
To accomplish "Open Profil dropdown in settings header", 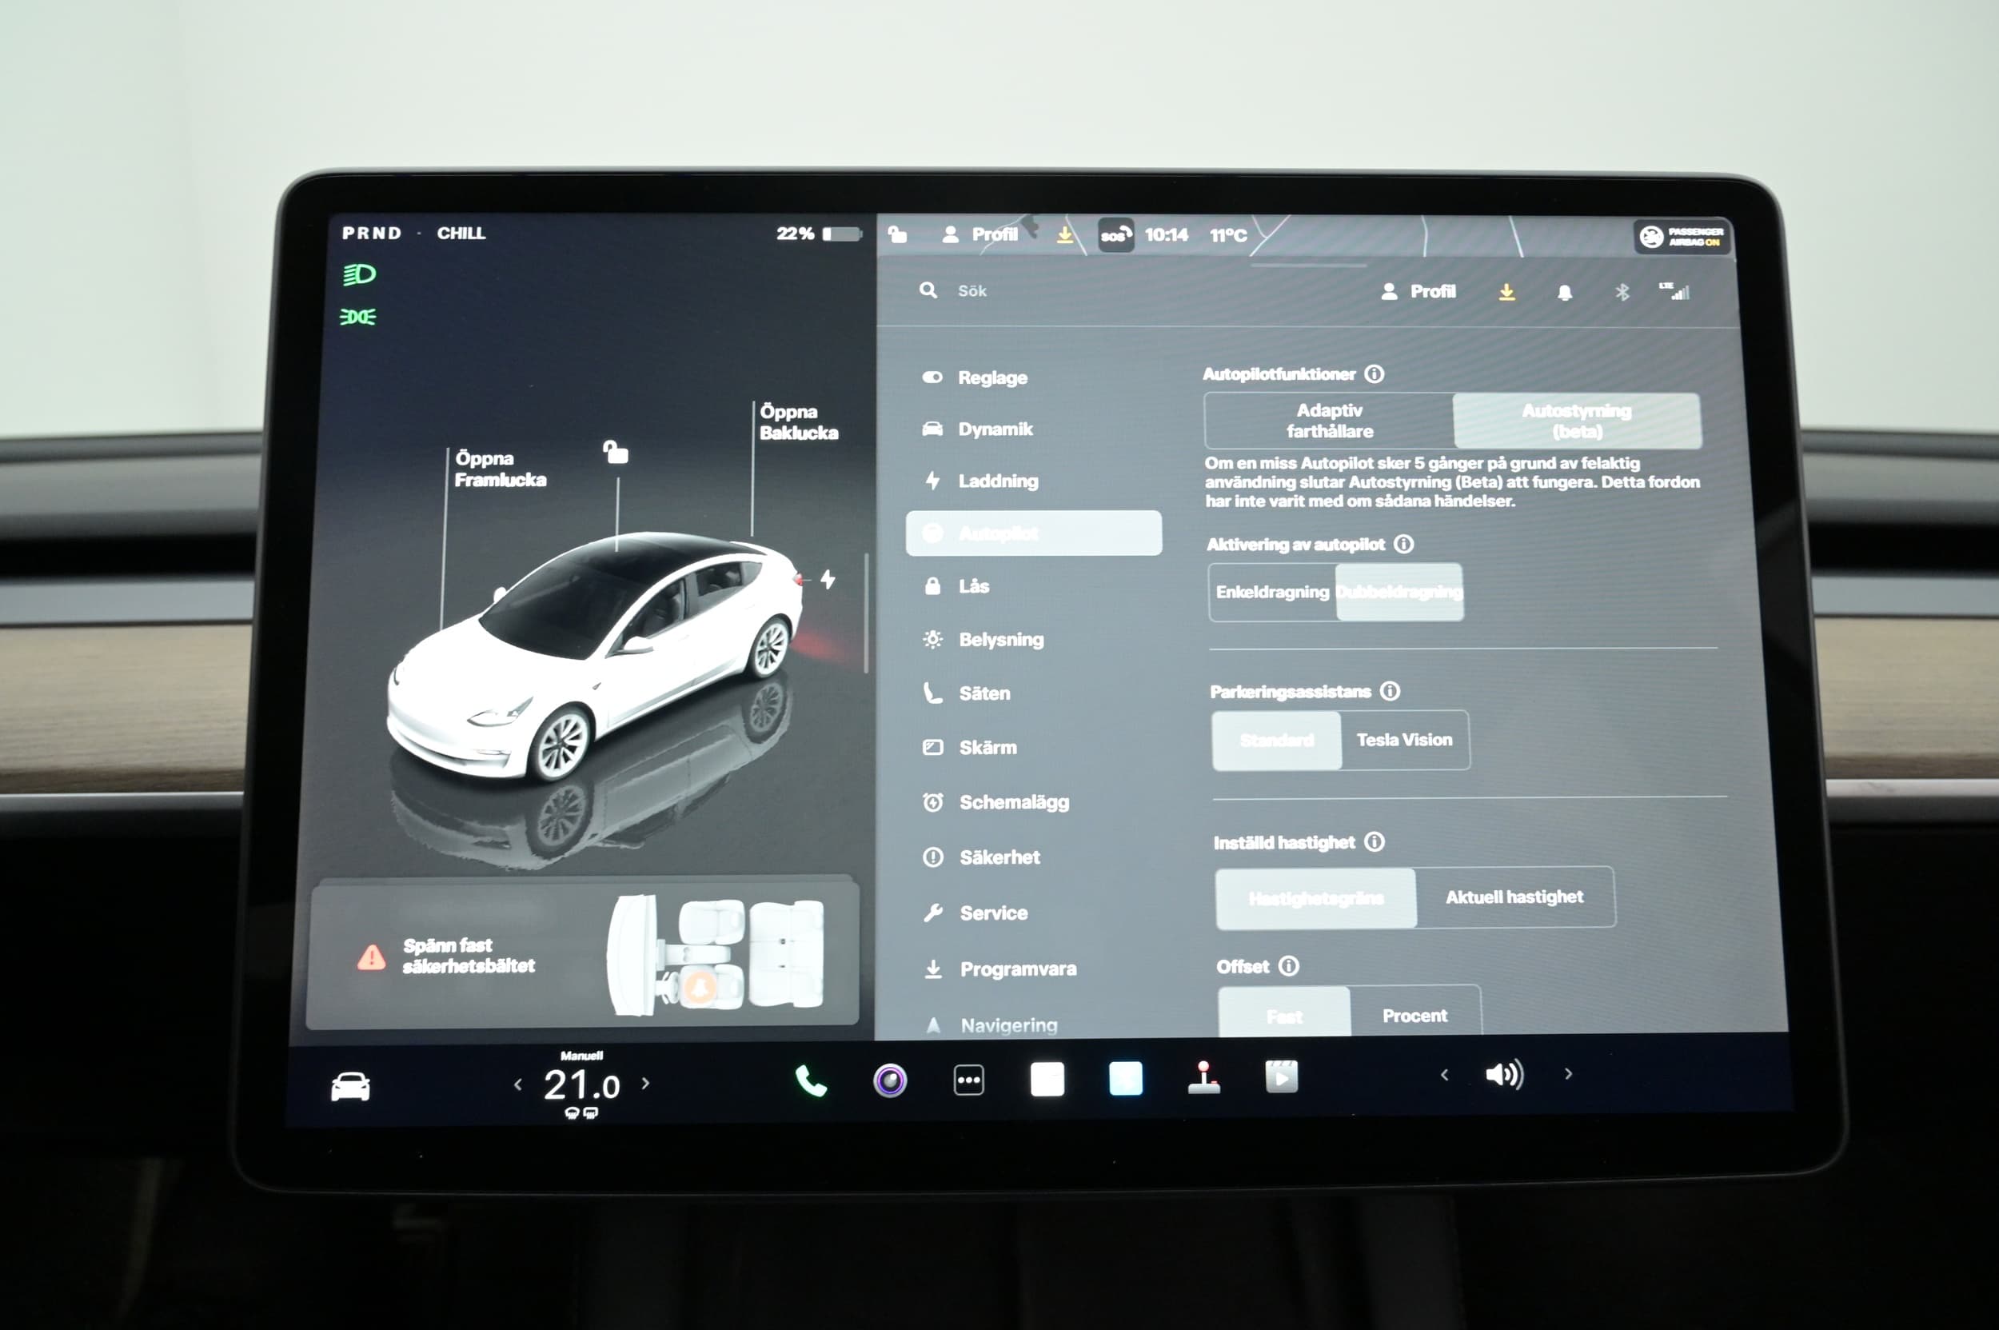I will click(x=1419, y=292).
